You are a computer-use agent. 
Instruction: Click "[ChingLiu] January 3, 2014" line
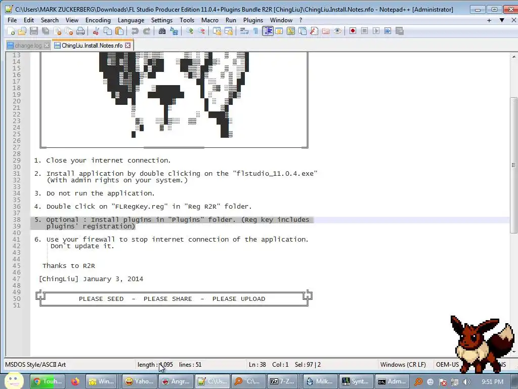tap(91, 279)
